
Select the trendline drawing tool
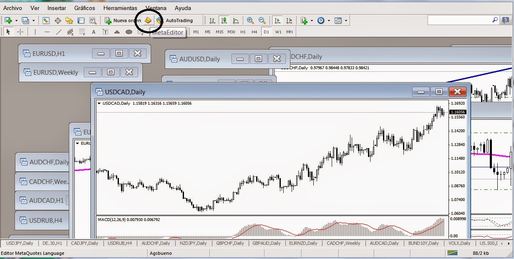[x=59, y=32]
